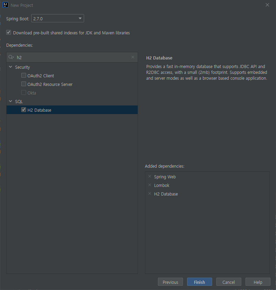Toggle download pre-built shared indexes checkbox
The image size is (276, 290).
tap(9, 33)
